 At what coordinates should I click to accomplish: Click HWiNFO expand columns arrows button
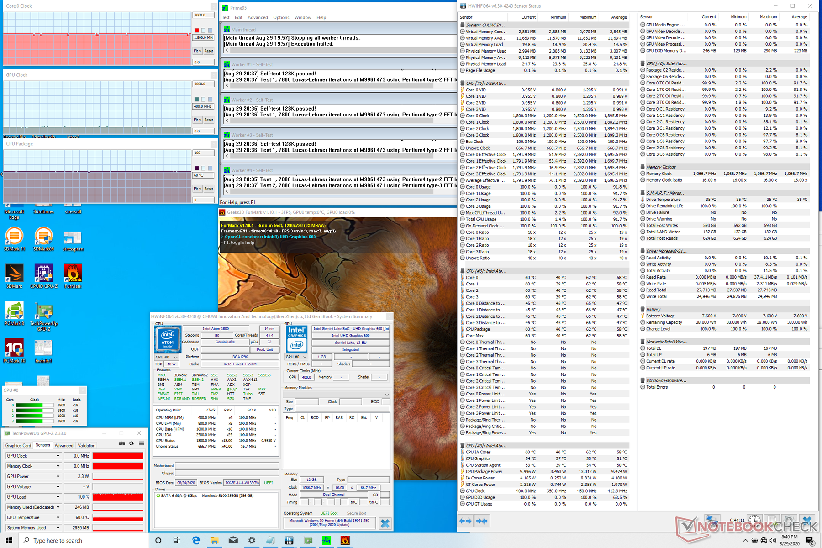(465, 521)
